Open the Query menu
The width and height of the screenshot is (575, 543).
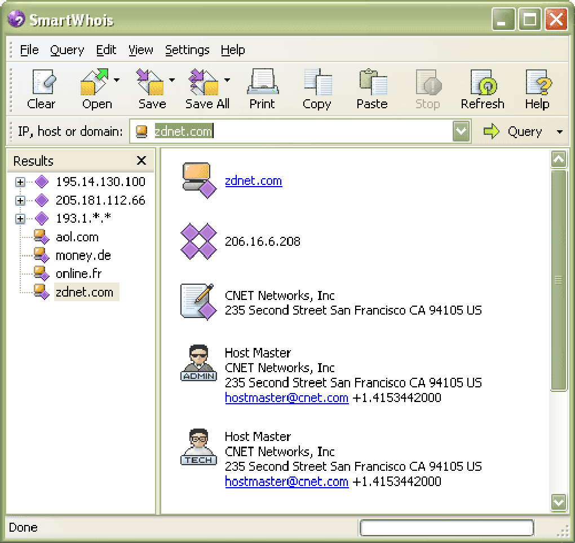pyautogui.click(x=67, y=50)
